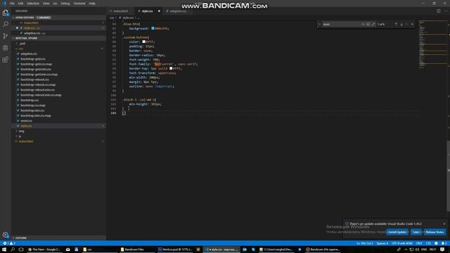The height and width of the screenshot is (253, 450).
Task: Expand the _psd folder
Action: (22, 44)
